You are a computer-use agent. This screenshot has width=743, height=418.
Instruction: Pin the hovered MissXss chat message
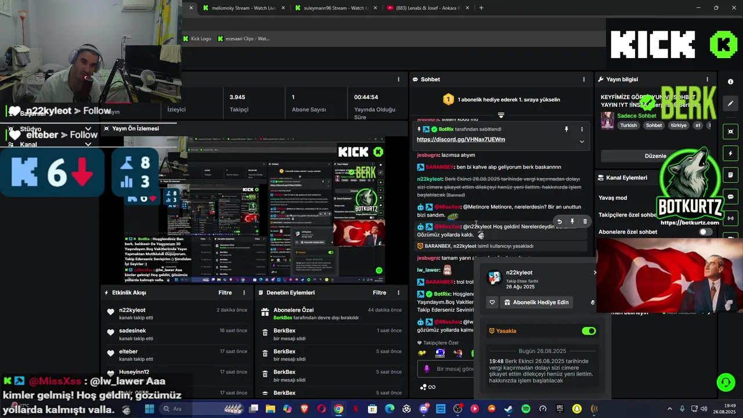coord(572,221)
